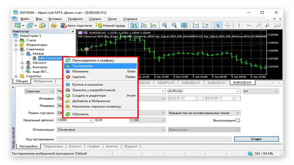The height and width of the screenshot is (165, 294).
Task: Click the Navigator book icon in toolbar
Action: click(x=54, y=25)
